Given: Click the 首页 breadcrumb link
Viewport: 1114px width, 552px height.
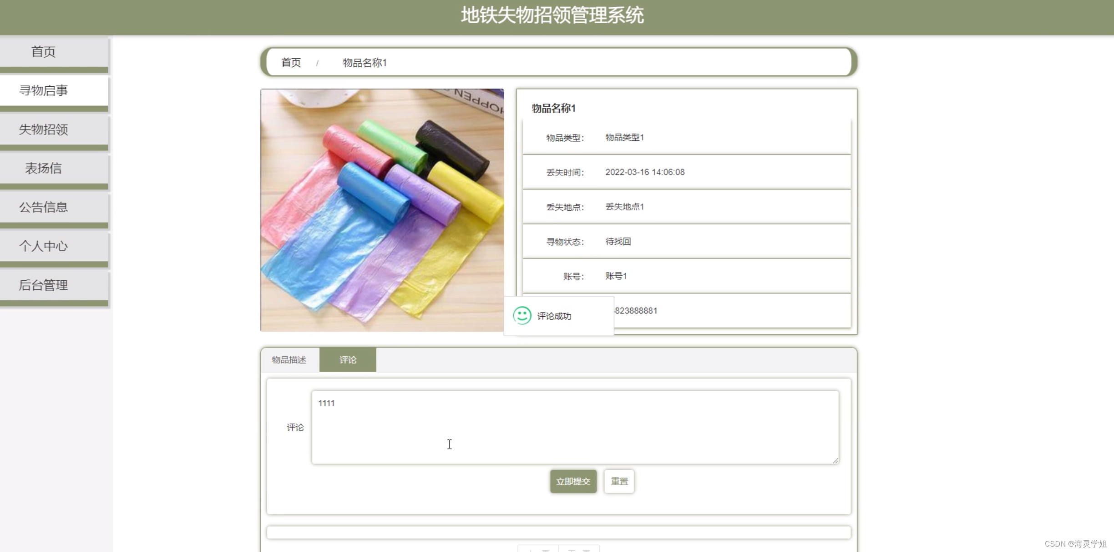Looking at the screenshot, I should pos(291,63).
